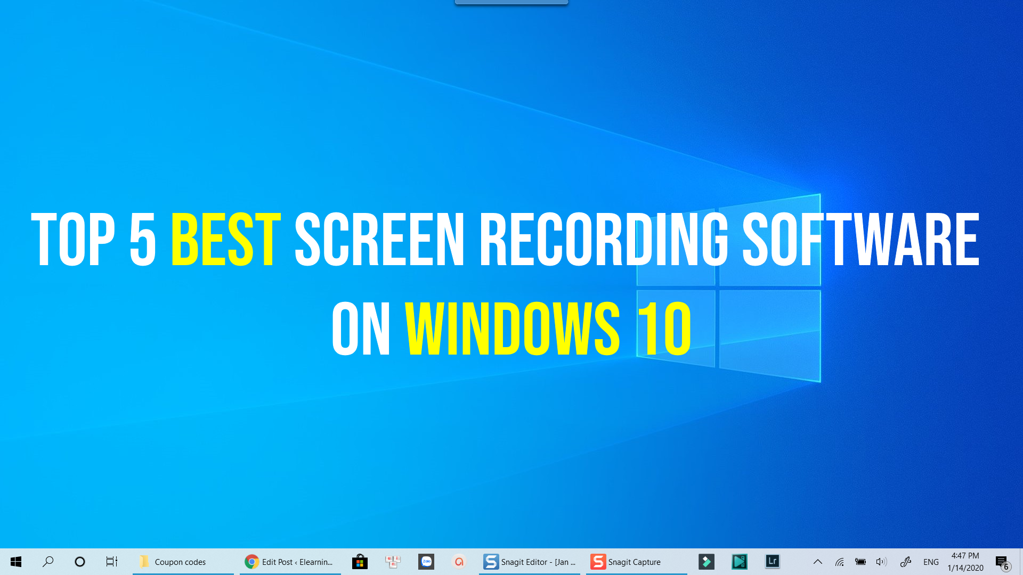Open Windows Ink Workspace
Screen dimensions: 1023x575
[905, 562]
